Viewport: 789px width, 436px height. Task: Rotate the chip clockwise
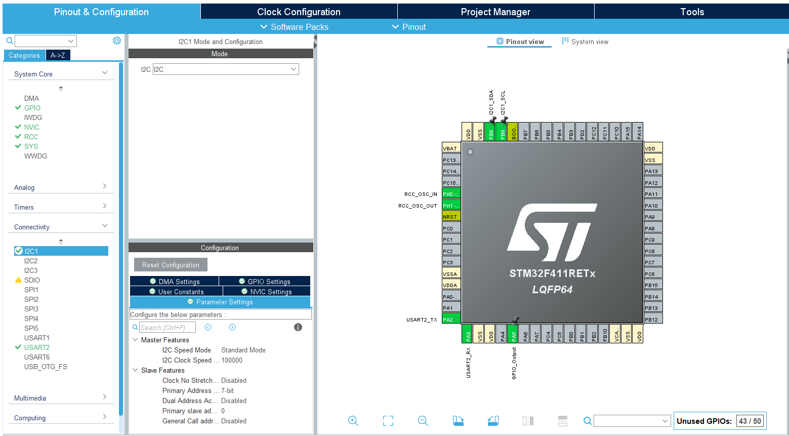click(x=458, y=421)
